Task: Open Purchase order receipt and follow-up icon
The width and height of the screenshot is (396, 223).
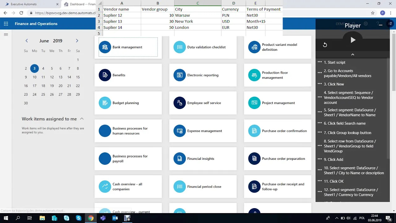Action: 254,186
